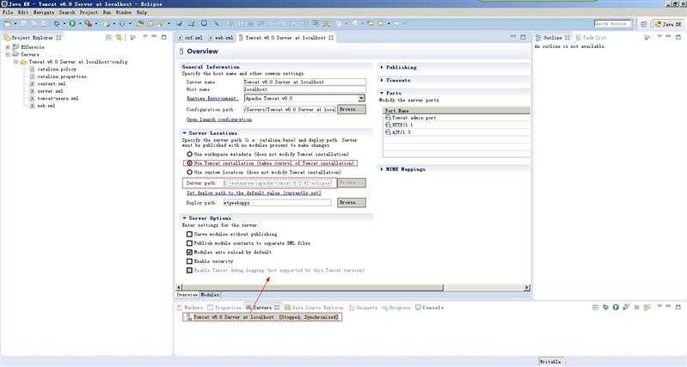Click the Debug bug icon in main toolbar
This screenshot has height=367, width=687.
point(57,24)
